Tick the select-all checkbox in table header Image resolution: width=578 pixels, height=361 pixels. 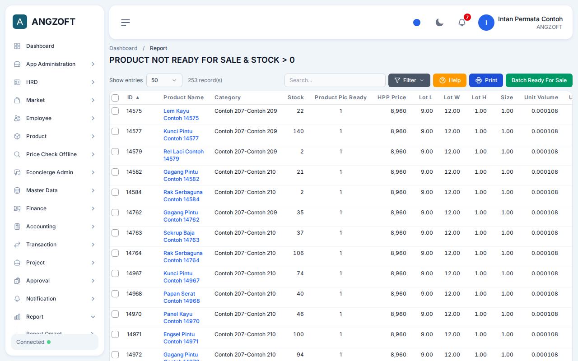(115, 98)
